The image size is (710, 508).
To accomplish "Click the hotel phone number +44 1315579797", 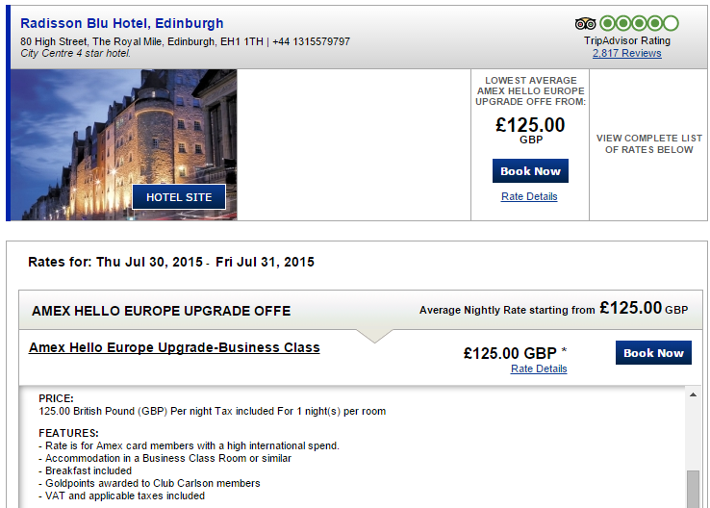I will pos(312,41).
